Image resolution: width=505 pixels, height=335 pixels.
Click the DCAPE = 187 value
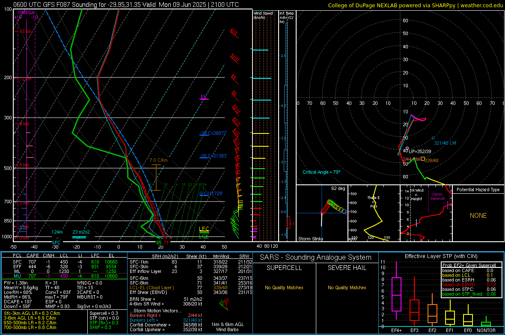[x=18, y=302]
